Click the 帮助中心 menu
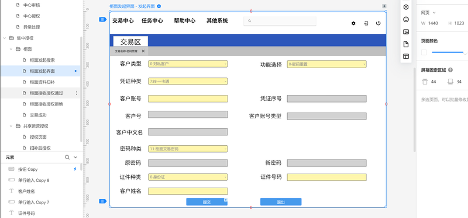Image resolution: width=468 pixels, height=218 pixels. tap(185, 20)
